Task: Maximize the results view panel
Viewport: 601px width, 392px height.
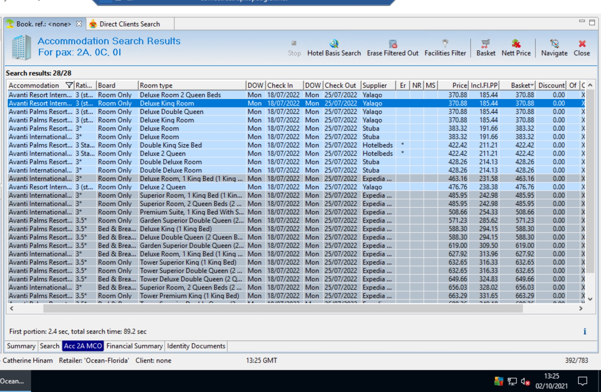Action: coord(592,22)
